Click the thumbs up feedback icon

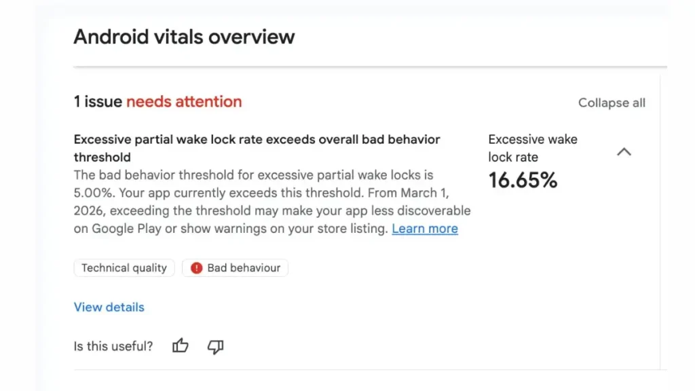point(180,346)
